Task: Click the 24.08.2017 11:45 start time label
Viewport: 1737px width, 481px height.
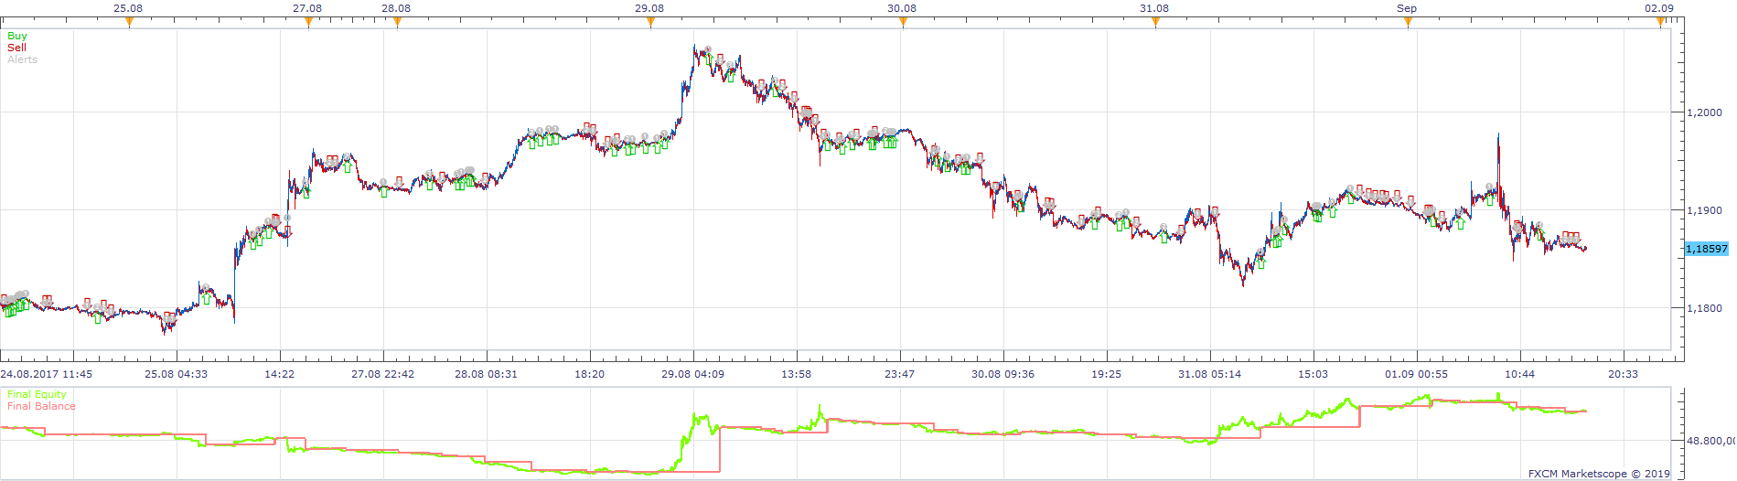Action: [46, 374]
